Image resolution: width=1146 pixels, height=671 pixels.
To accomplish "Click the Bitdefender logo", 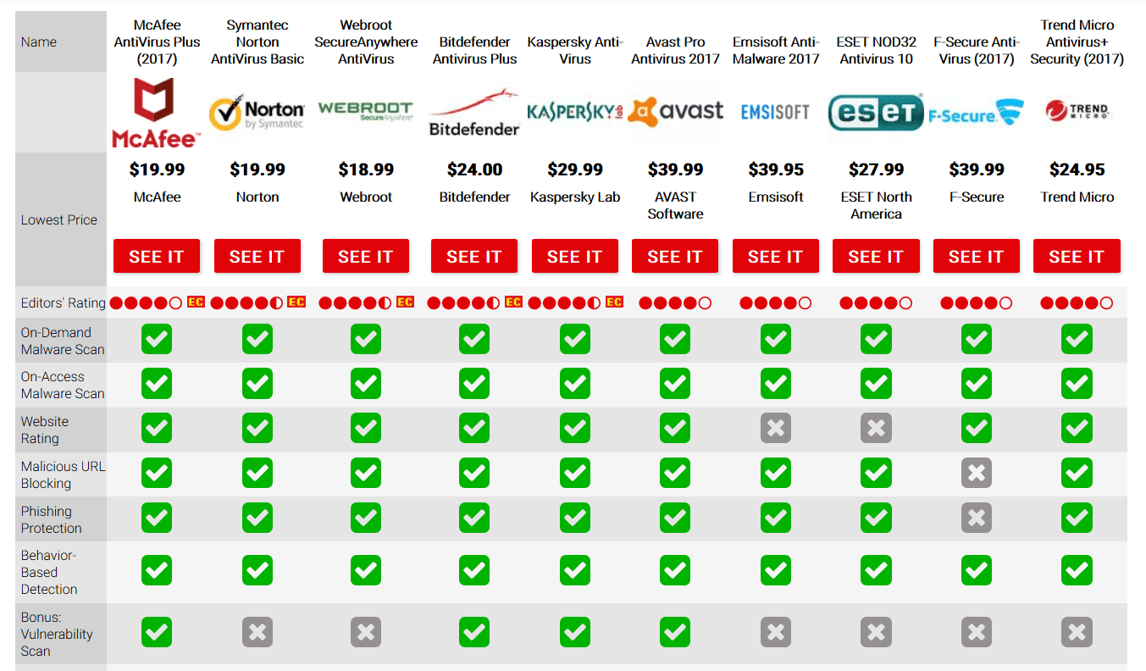I will (474, 112).
